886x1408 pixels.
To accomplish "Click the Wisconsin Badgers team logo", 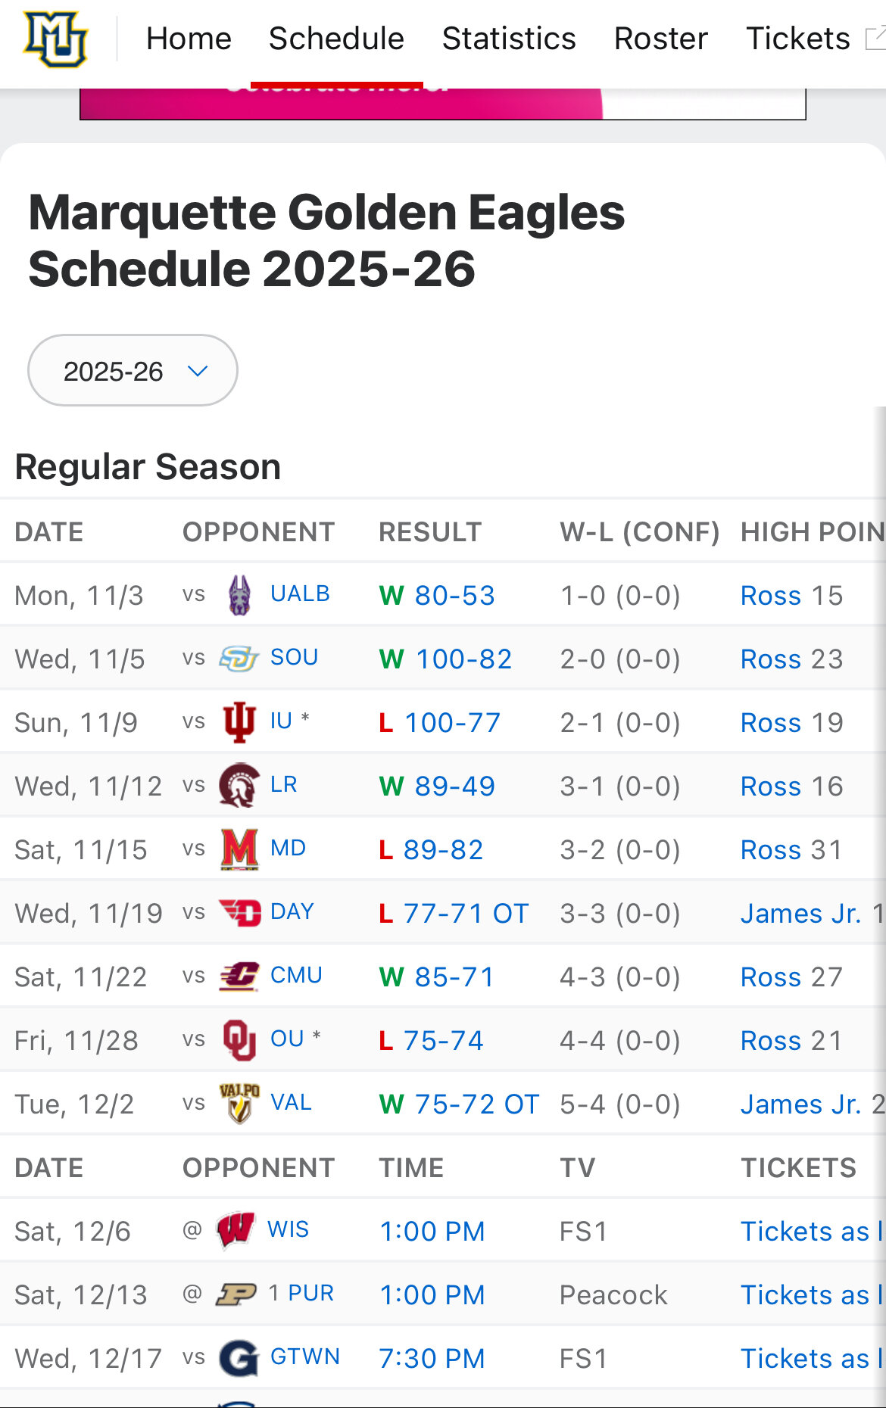I will 236,1230.
